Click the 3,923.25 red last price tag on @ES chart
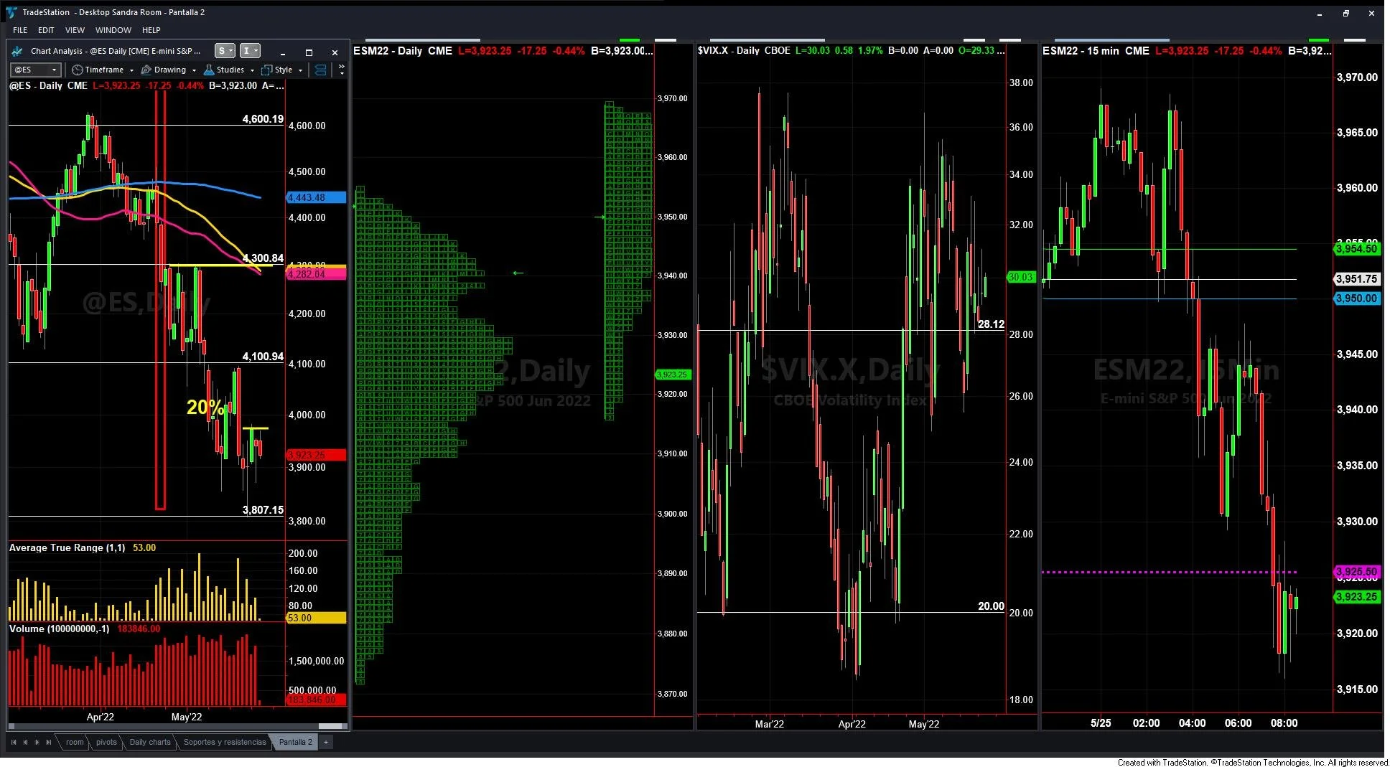This screenshot has height=767, width=1390. pos(316,455)
